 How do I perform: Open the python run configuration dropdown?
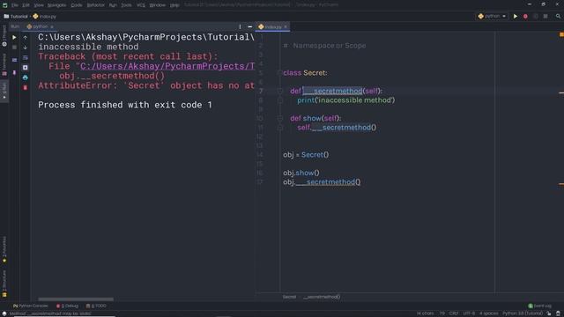coord(492,16)
